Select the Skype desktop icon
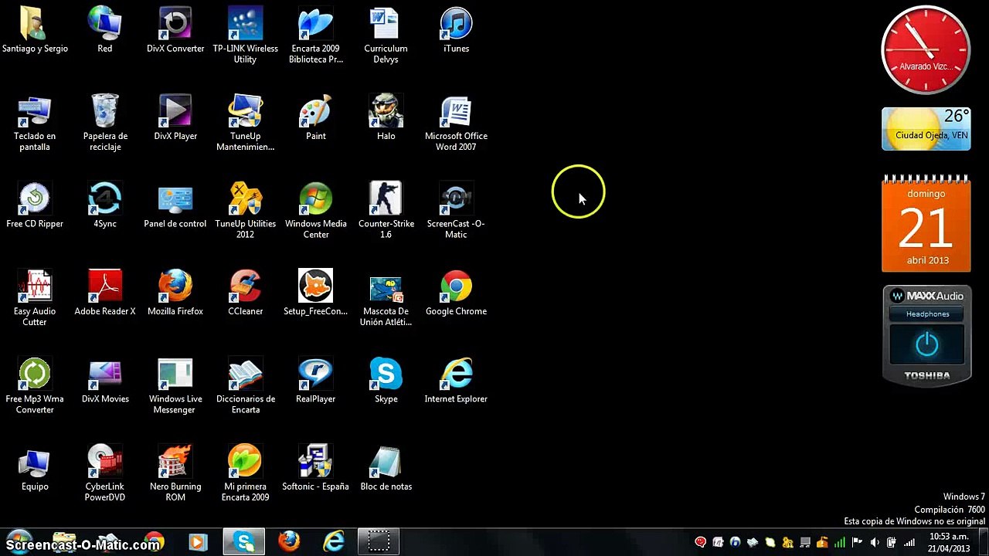 386,381
